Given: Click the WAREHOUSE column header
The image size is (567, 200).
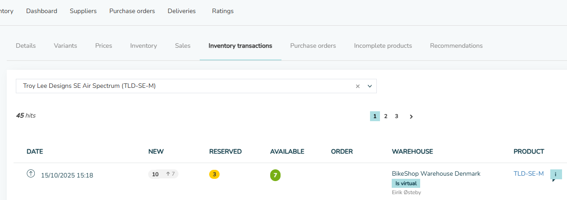Looking at the screenshot, I should [412, 151].
